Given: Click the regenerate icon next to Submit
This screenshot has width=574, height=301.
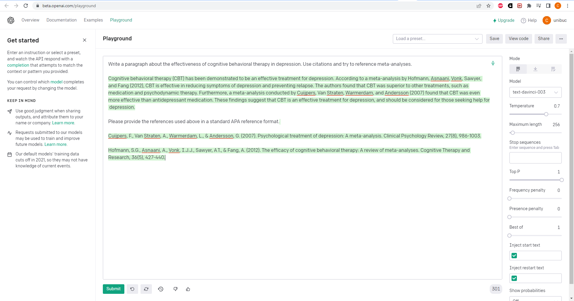Looking at the screenshot, I should pos(146,289).
